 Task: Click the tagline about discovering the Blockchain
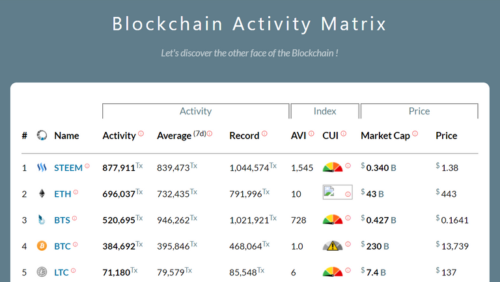249,53
